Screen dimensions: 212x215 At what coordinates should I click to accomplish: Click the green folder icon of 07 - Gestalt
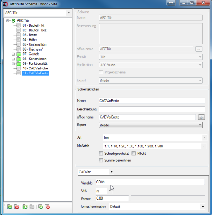(x=19, y=54)
